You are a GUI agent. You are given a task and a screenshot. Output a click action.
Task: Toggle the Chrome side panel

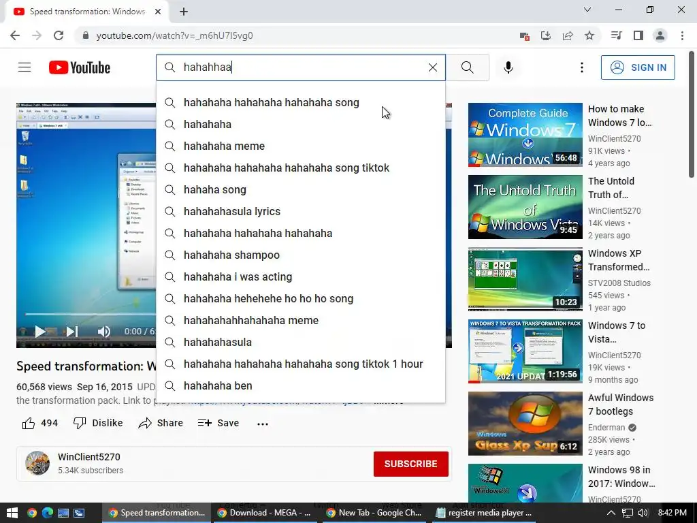pyautogui.click(x=638, y=35)
